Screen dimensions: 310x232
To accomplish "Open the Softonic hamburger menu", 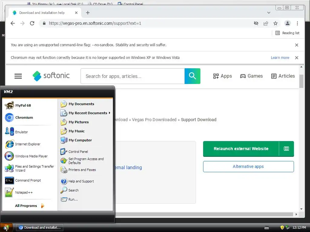I will click(18, 76).
